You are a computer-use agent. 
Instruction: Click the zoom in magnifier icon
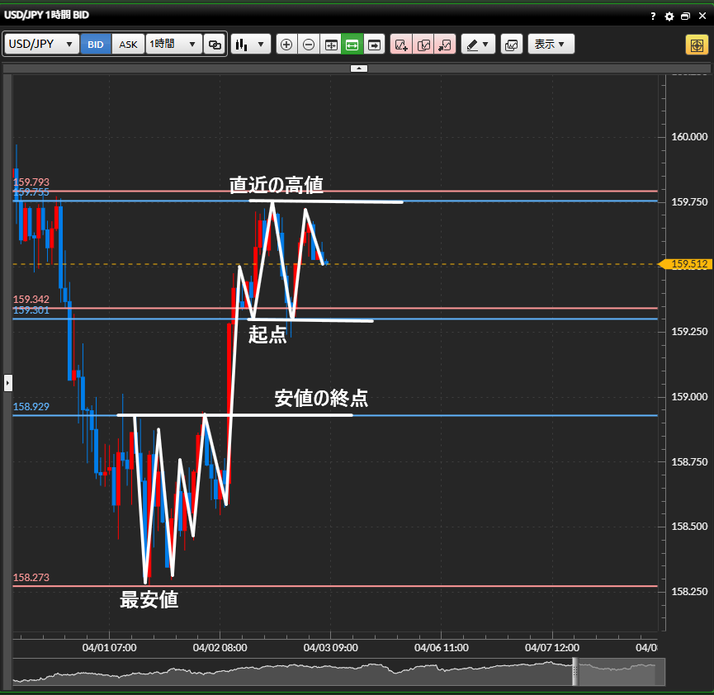(286, 45)
